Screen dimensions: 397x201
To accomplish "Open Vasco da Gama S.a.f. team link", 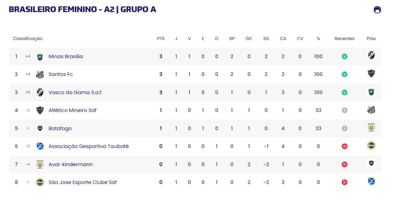I will 76,92.
